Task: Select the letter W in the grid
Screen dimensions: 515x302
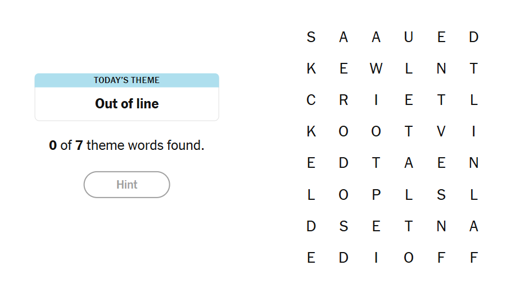Action: click(376, 68)
